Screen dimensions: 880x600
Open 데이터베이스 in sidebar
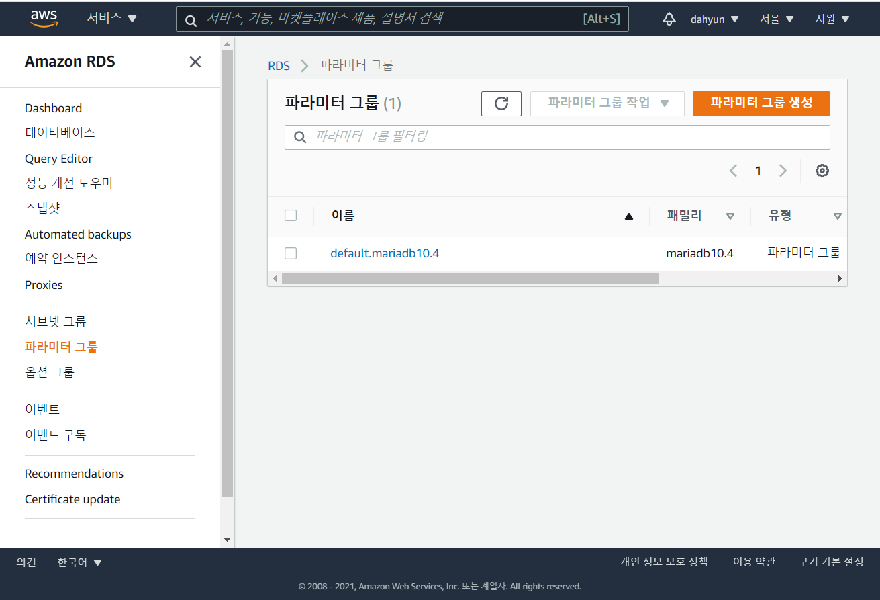click(60, 133)
